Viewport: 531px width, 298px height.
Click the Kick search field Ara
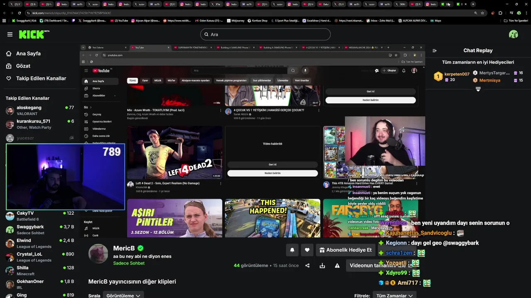(265, 34)
